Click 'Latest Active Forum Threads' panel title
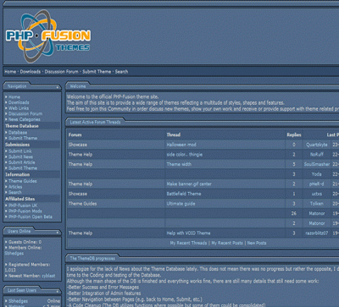The height and width of the screenshot is (307, 339). 95,123
